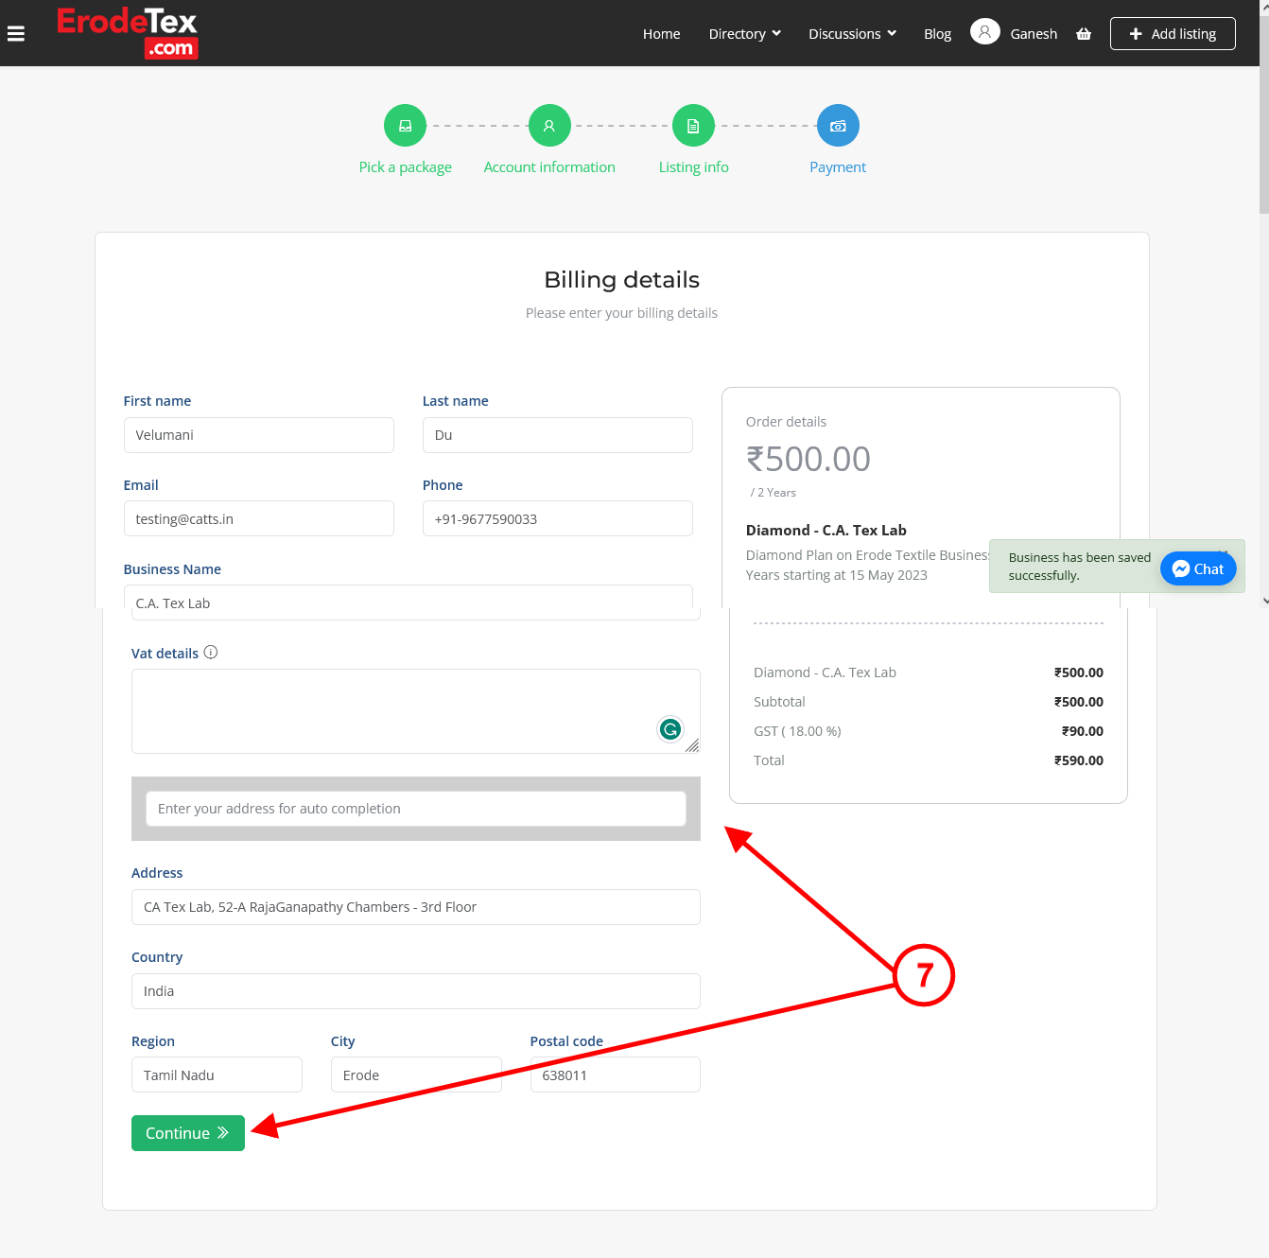Click the ₹500.00 order price heading
The width and height of the screenshot is (1269, 1258).
point(808,459)
